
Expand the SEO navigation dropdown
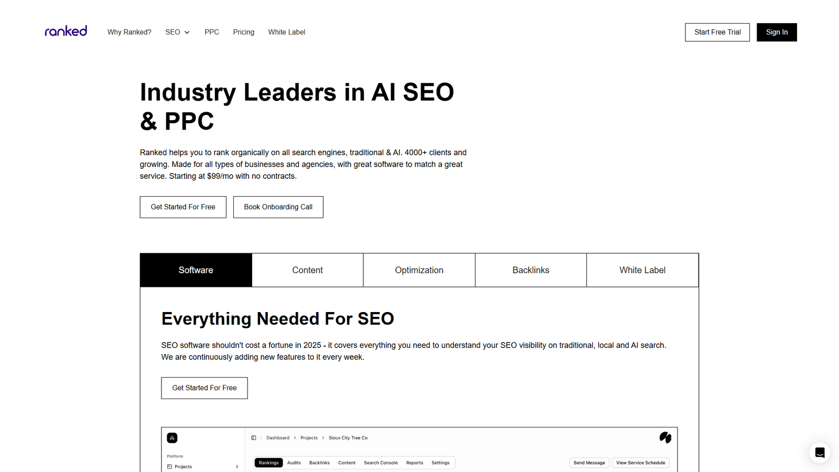click(177, 32)
